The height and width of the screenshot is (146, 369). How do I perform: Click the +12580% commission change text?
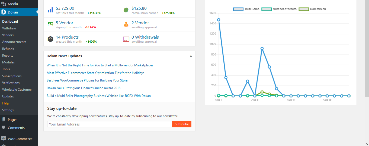(x=168, y=13)
